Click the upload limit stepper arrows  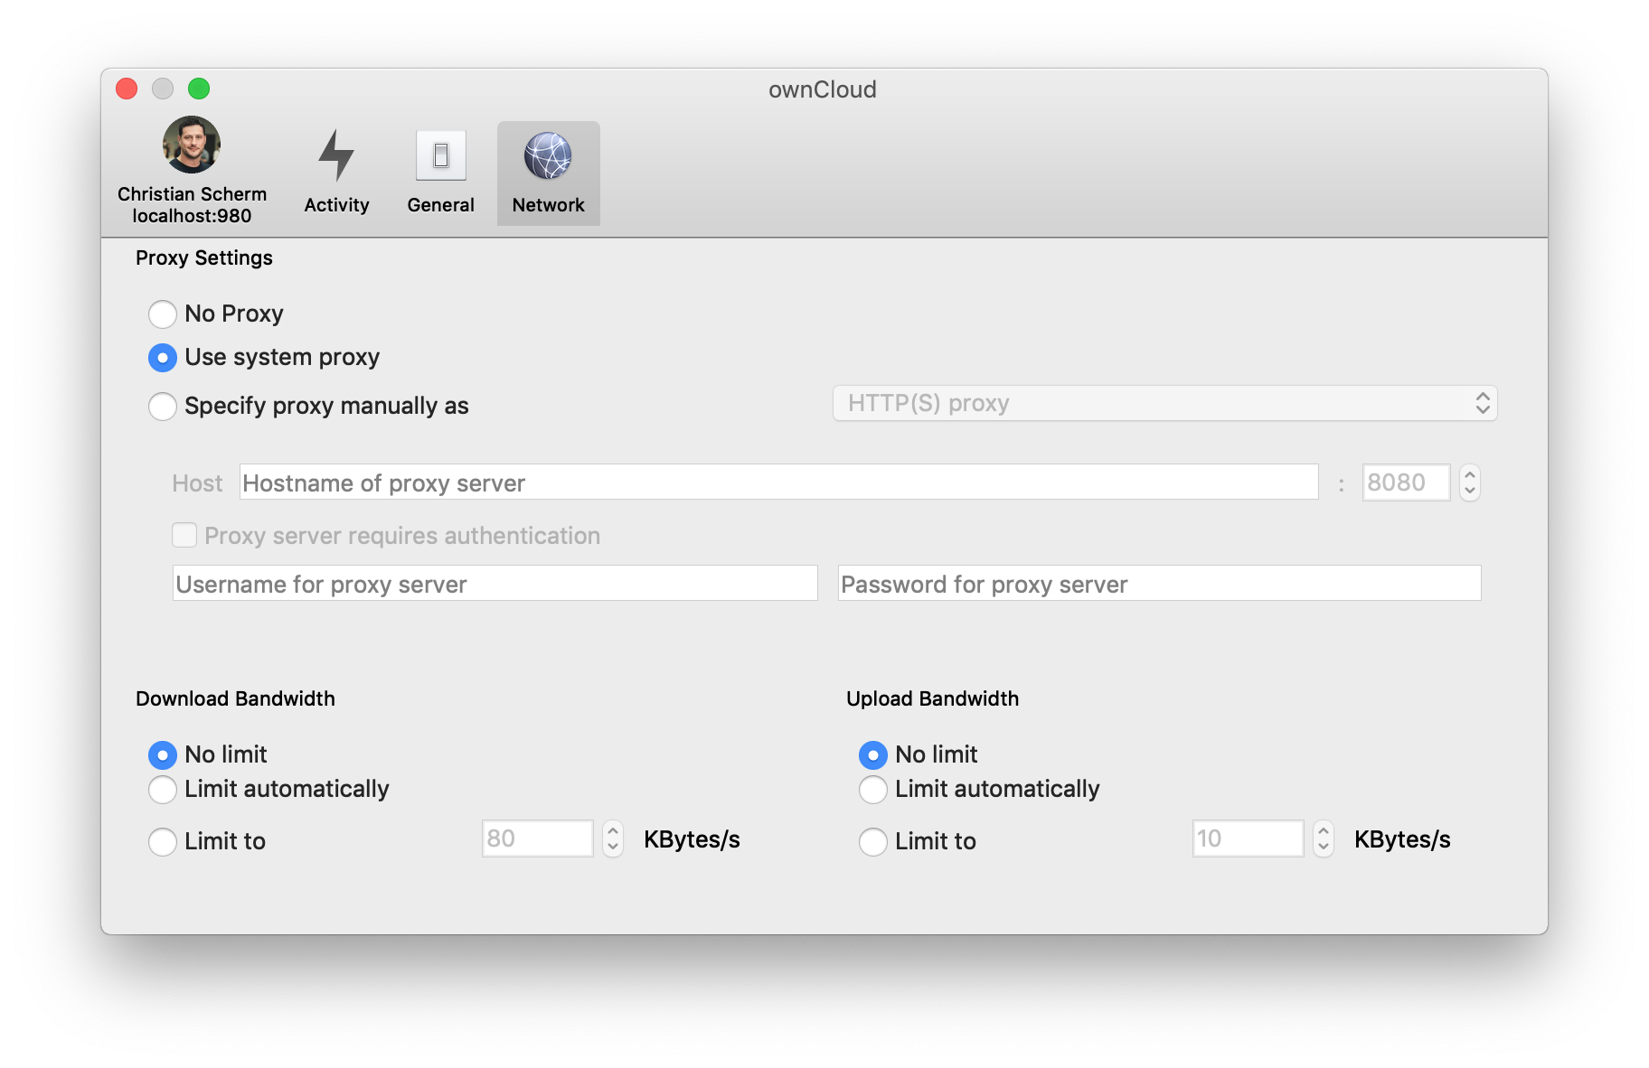(1324, 838)
